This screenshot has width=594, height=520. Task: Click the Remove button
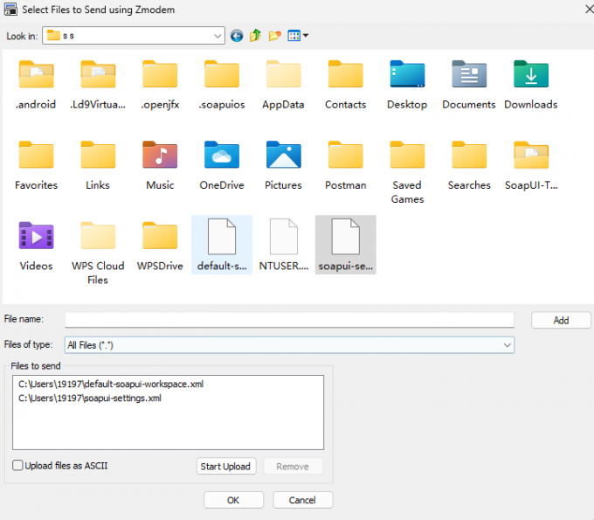[x=293, y=466]
